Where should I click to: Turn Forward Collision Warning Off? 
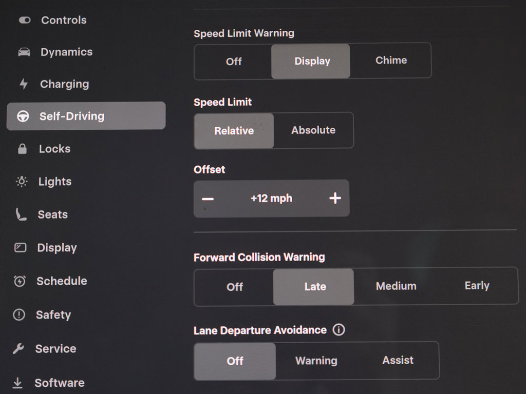[x=234, y=287]
